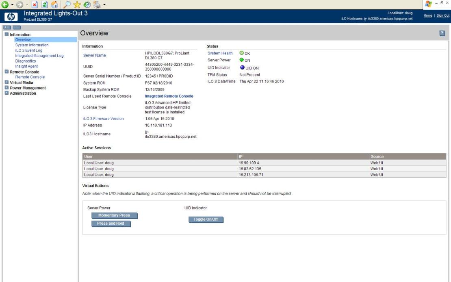Click the User column header
Viewport: 451px width, 282px height.
160,156
